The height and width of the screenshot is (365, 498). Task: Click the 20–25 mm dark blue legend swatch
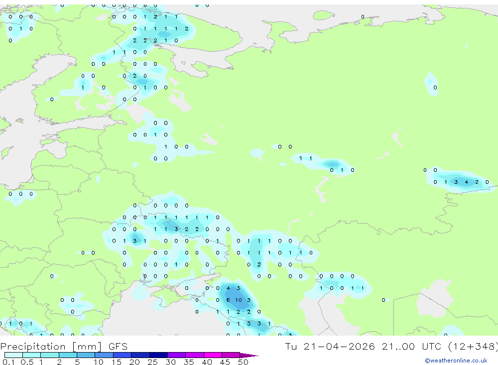(140, 355)
